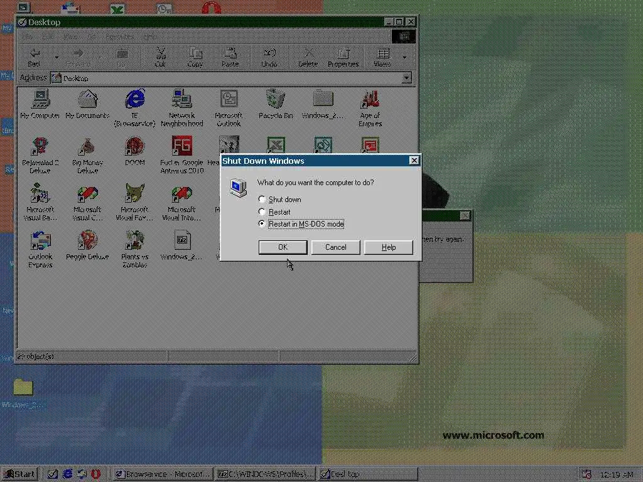Screen dimensions: 643x482
Task: Expand the Views dropdown arrow
Action: (405, 57)
